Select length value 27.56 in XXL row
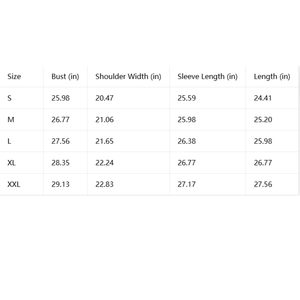 pyautogui.click(x=263, y=184)
